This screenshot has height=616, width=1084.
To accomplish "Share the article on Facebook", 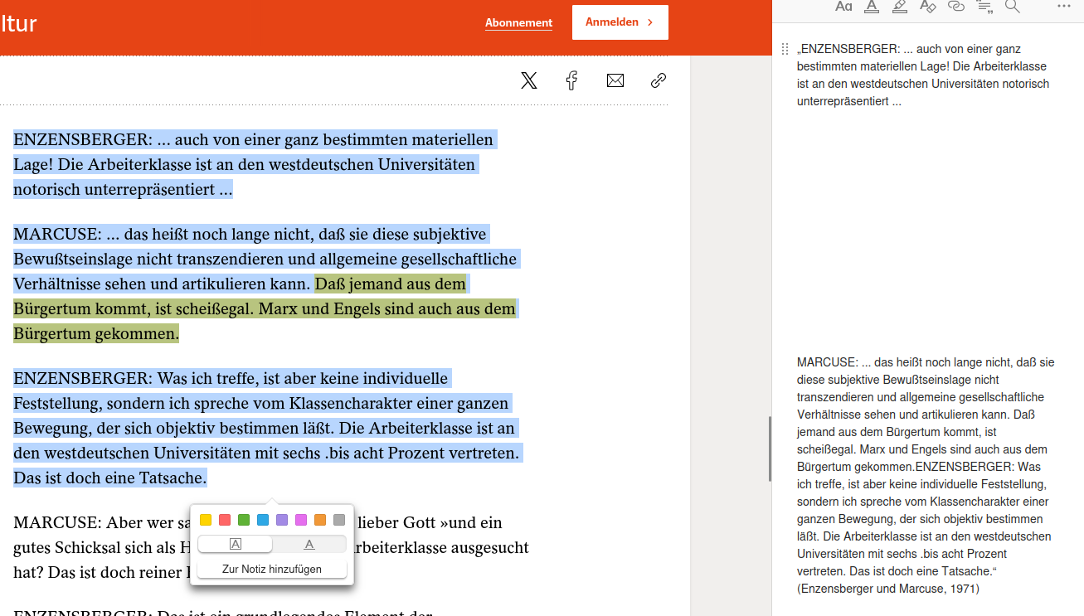I will (572, 80).
